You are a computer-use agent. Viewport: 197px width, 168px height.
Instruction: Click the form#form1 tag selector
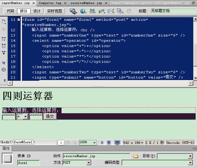click(23, 142)
